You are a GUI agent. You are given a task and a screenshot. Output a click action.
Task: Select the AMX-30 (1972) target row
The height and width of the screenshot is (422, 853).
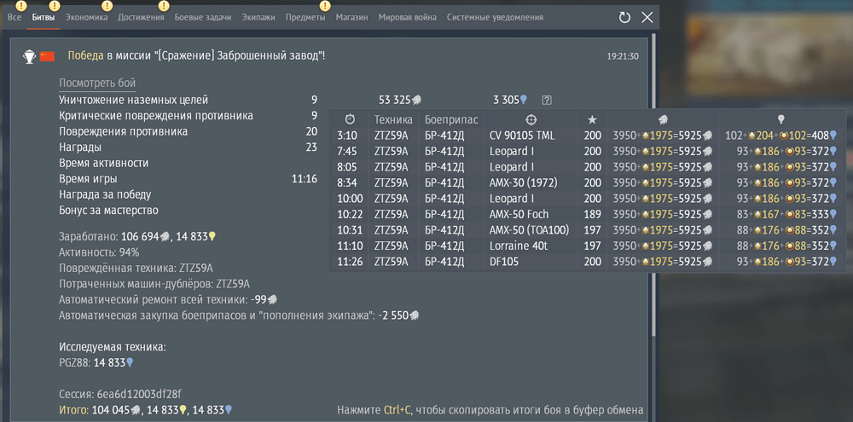(x=588, y=182)
